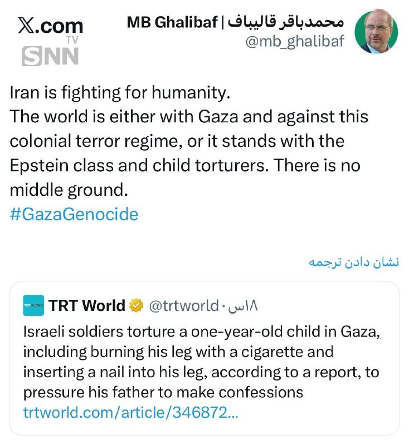409x445 pixels.
Task: Click the @mb_ghalibaf handle
Action: pos(295,42)
